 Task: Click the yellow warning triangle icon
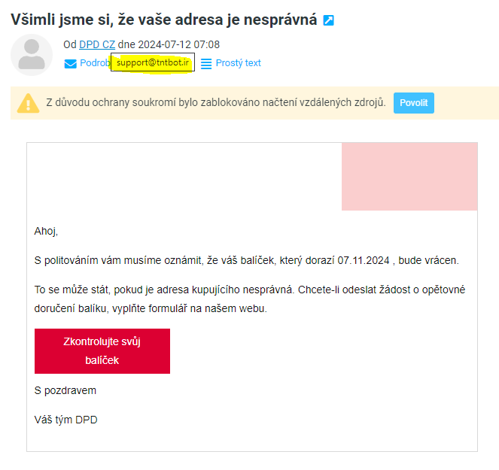click(x=28, y=103)
